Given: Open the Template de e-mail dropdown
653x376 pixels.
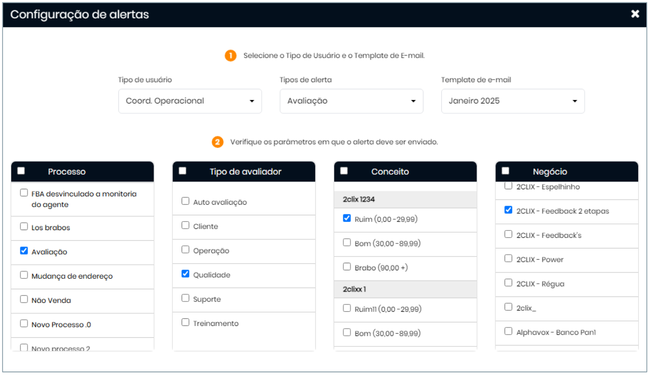Looking at the screenshot, I should tap(513, 101).
